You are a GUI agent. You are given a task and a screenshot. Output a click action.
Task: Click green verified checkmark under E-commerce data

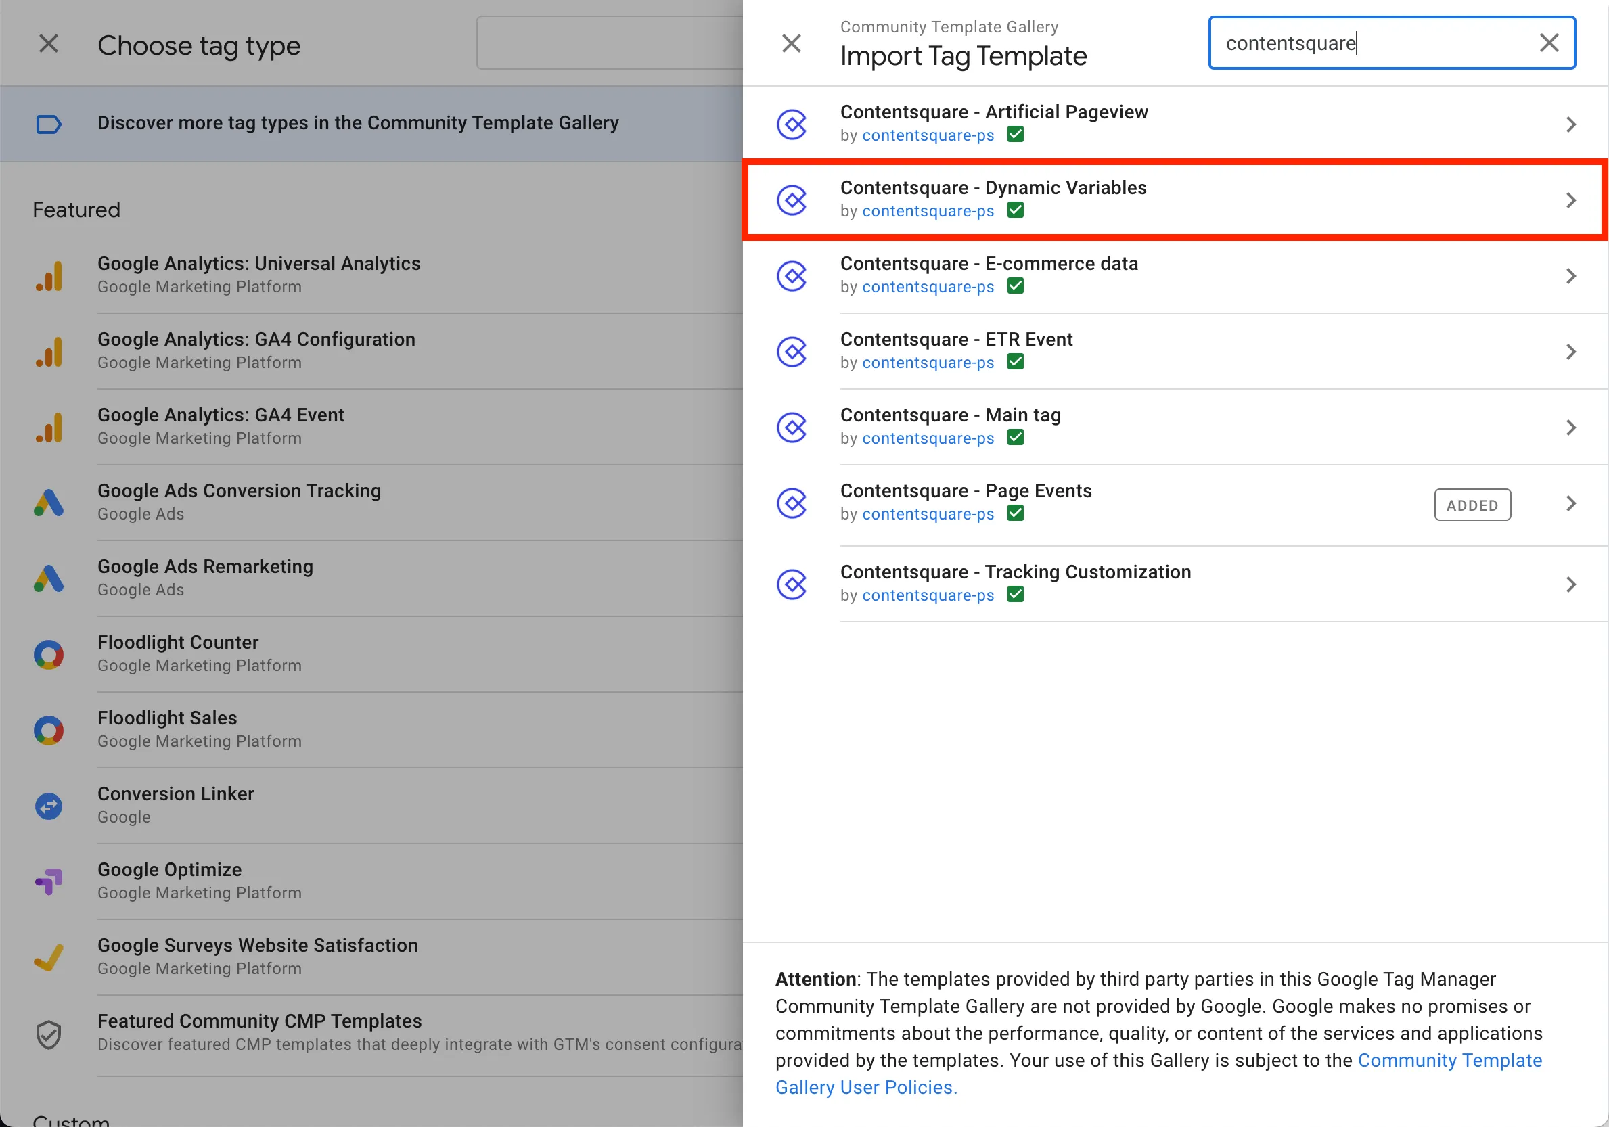click(1015, 285)
